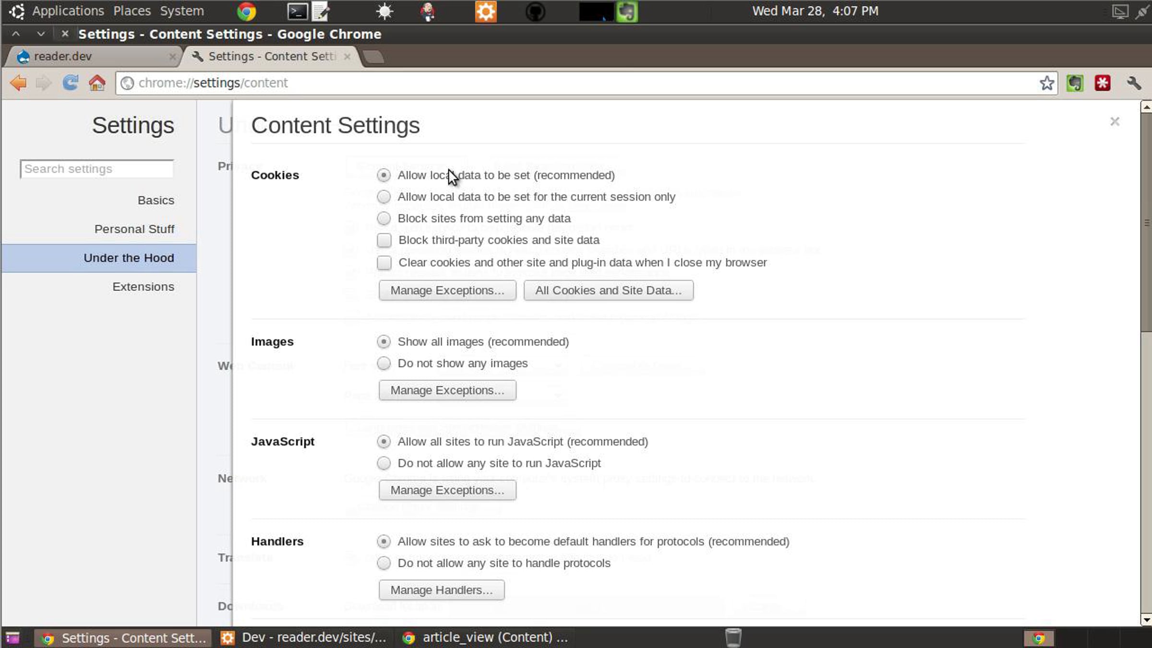Open the Applications menu

coord(68,11)
